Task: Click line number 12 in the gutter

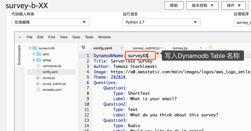Action: [x=87, y=115]
